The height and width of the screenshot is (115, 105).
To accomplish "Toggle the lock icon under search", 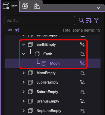I will [17, 30].
